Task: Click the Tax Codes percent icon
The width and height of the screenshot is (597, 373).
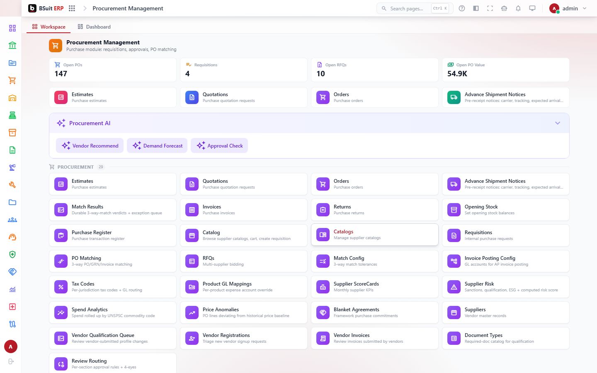Action: (61, 287)
